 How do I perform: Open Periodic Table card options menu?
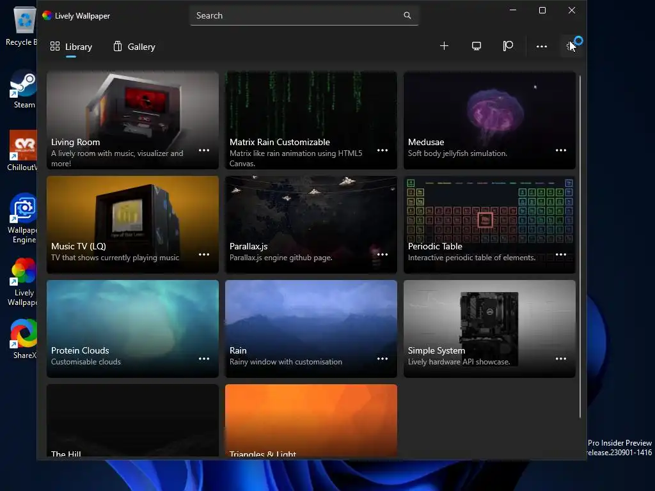click(560, 254)
